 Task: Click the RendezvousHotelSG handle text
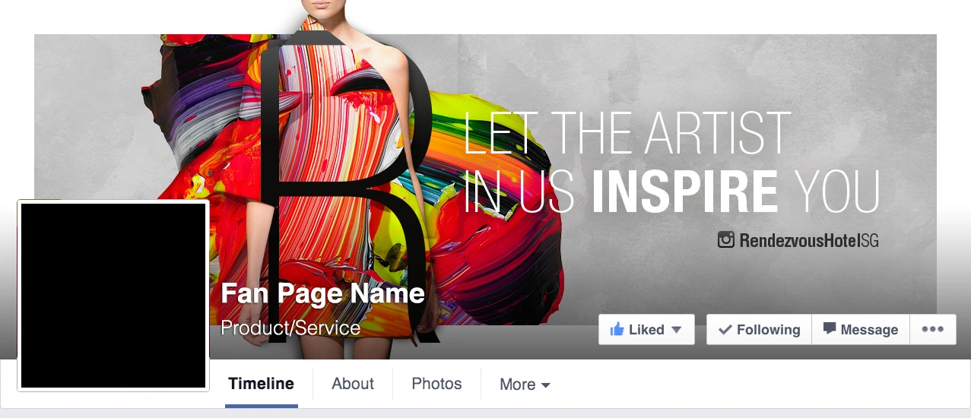809,241
